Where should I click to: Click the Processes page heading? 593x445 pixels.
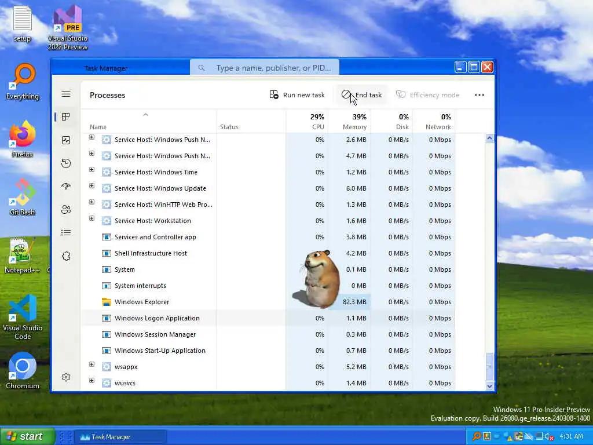(107, 96)
